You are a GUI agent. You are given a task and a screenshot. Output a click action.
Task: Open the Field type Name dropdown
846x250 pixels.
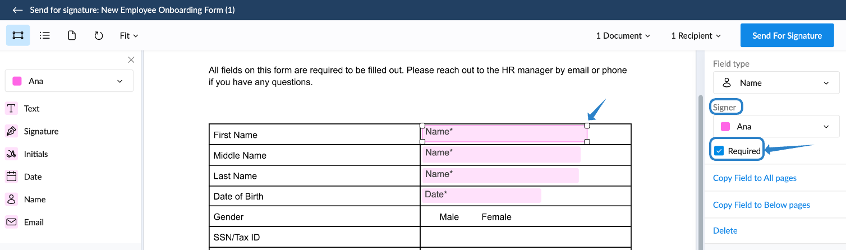coord(776,83)
